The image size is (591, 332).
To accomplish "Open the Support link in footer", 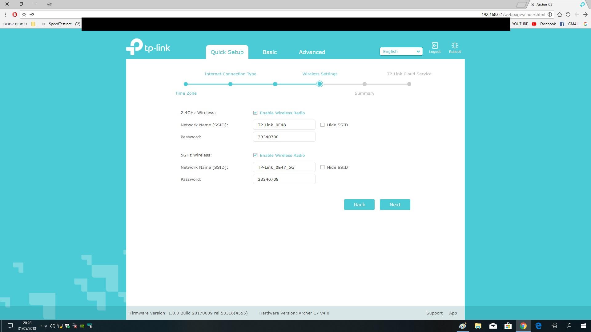I will pyautogui.click(x=434, y=313).
